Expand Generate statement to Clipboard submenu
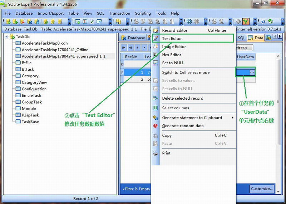This screenshot has height=204, width=286. (x=192, y=118)
